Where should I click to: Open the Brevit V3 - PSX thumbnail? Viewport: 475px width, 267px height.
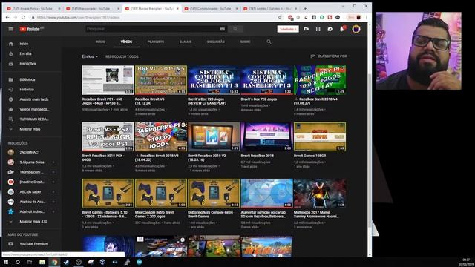(108, 136)
